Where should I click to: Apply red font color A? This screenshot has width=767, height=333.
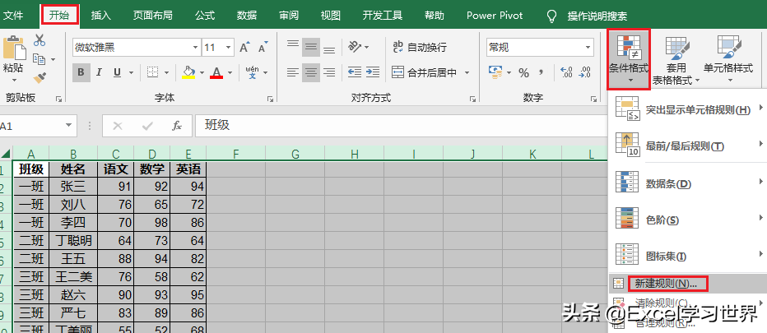pyautogui.click(x=216, y=72)
